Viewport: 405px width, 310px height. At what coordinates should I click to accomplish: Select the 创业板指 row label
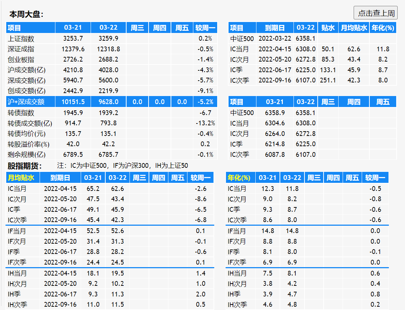click(21, 60)
